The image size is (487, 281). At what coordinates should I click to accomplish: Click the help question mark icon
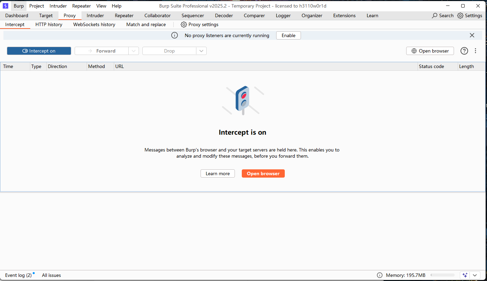(464, 51)
